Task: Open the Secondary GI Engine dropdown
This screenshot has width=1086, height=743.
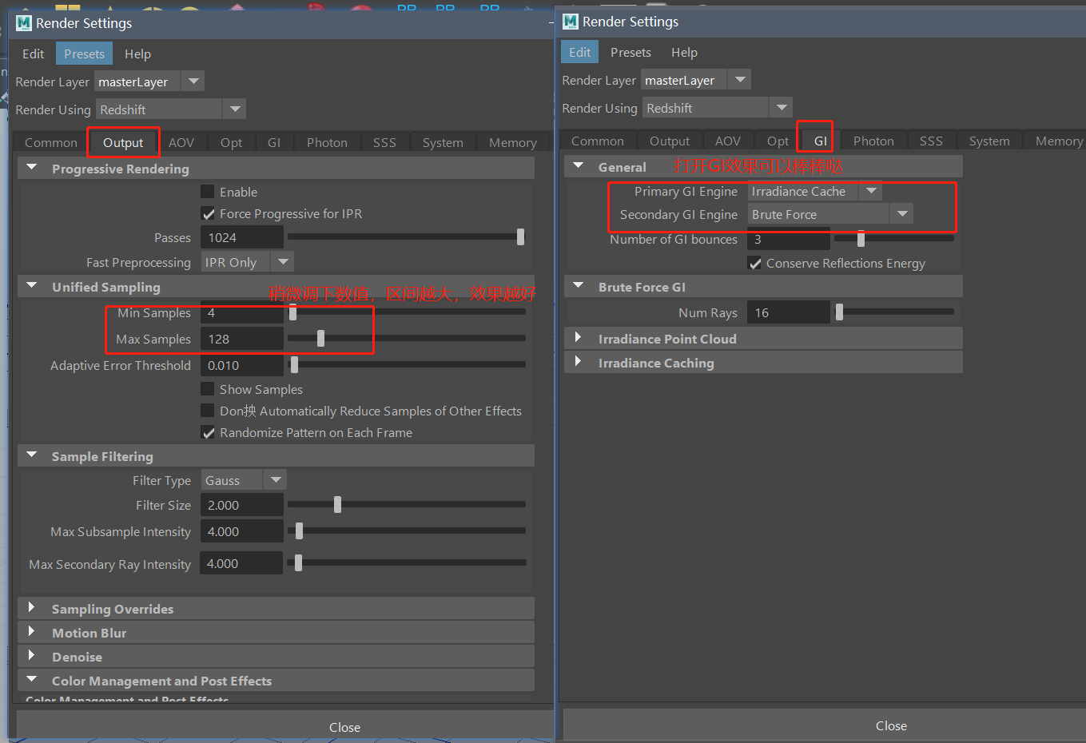Action: point(829,214)
